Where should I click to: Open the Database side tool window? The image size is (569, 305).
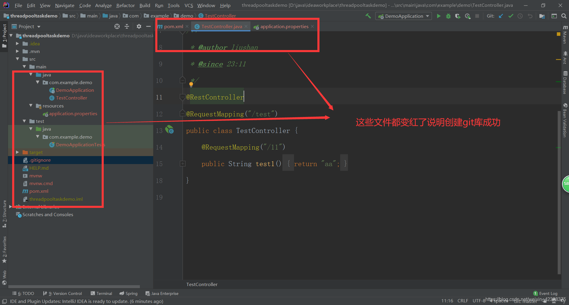[565, 82]
